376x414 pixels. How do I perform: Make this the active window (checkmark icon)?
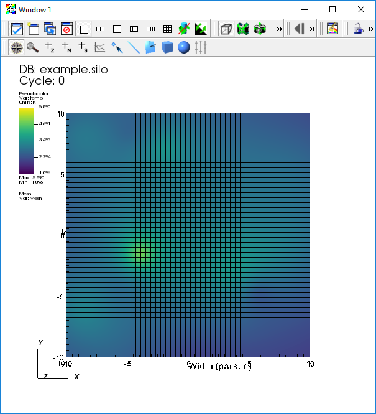pos(17,29)
